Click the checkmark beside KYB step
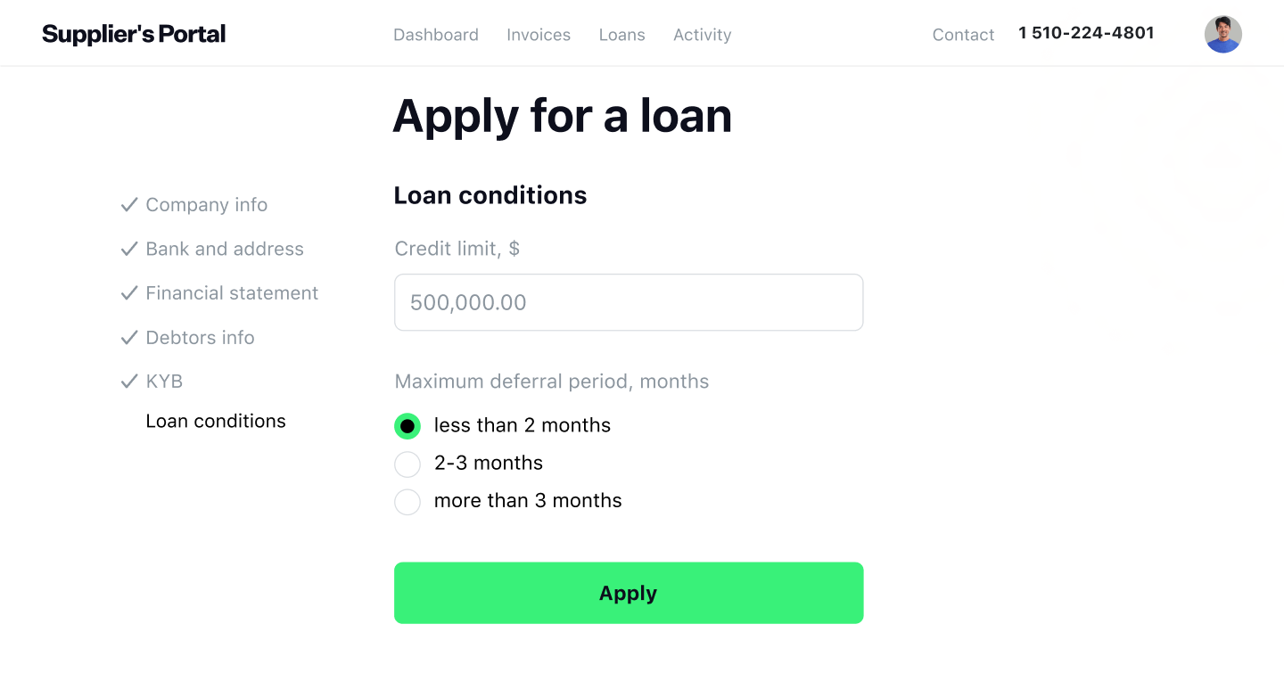The height and width of the screenshot is (690, 1284). [129, 381]
